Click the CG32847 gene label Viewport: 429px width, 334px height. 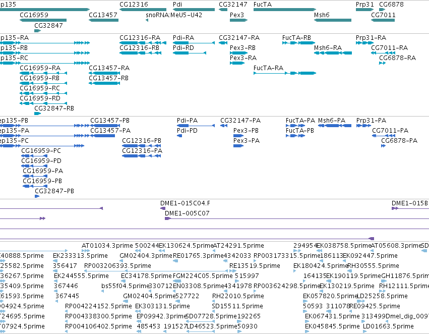(x=48, y=25)
